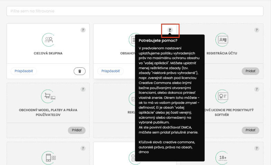Viewport: 271px width, 165px height.
Task: Show help on the 18+ card
Action: point(257,148)
